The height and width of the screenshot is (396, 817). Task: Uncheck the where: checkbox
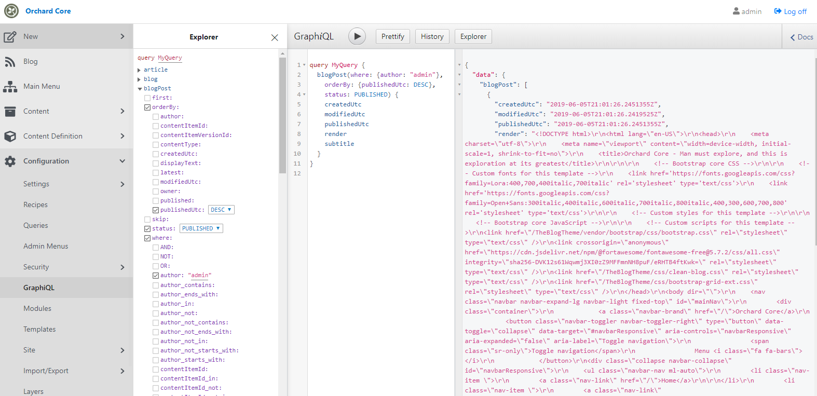coord(147,238)
